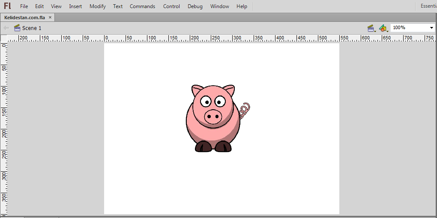Screen dimensions: 437x218
Task: Click the Edit Scene clapperboard icon
Action: pyautogui.click(x=371, y=28)
